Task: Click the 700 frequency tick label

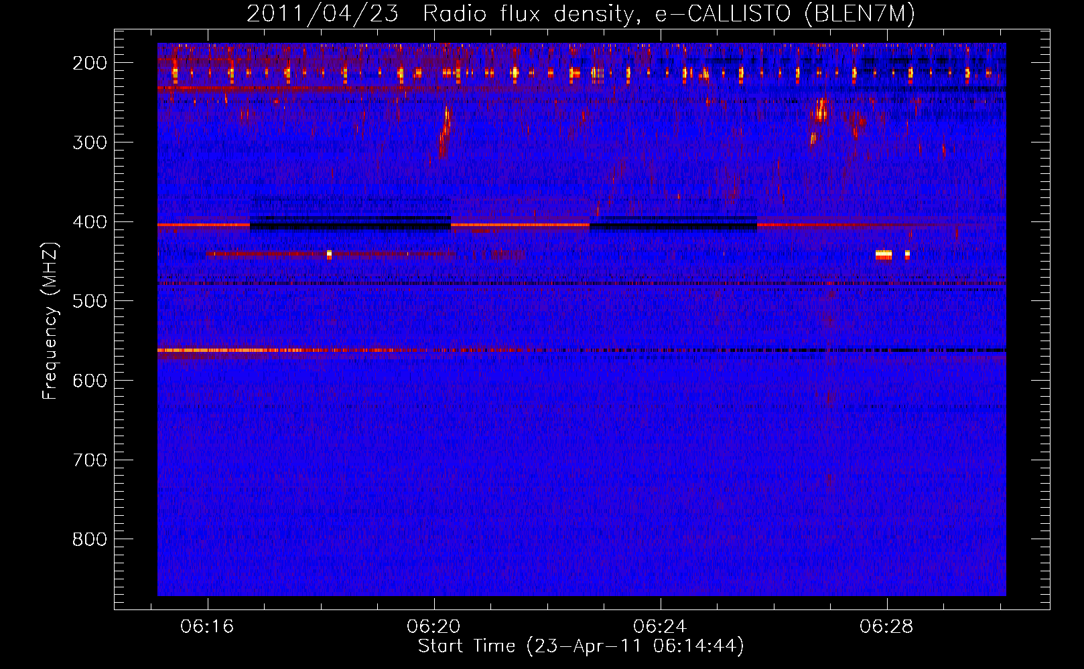Action: 90,460
